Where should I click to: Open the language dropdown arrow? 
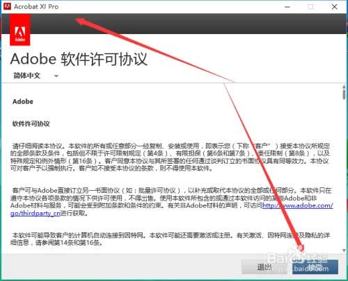56,76
